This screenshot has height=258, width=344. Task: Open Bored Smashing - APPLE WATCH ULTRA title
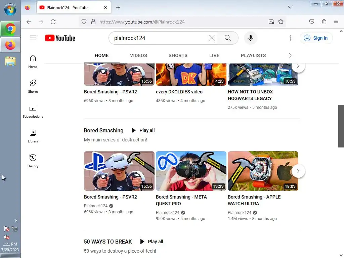(254, 200)
